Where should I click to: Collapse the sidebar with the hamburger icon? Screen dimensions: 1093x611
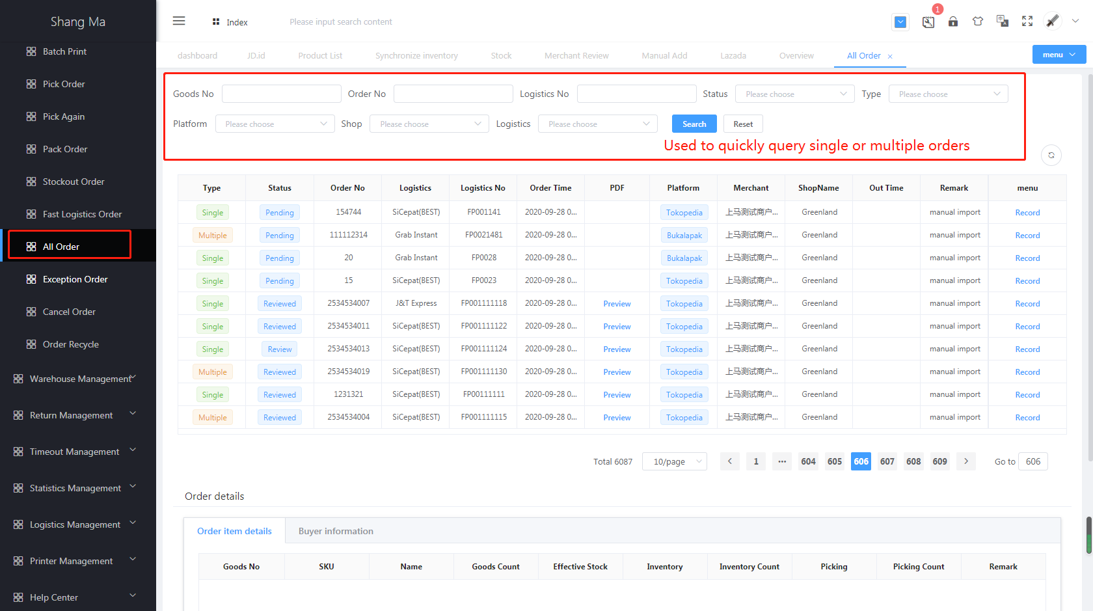[179, 21]
